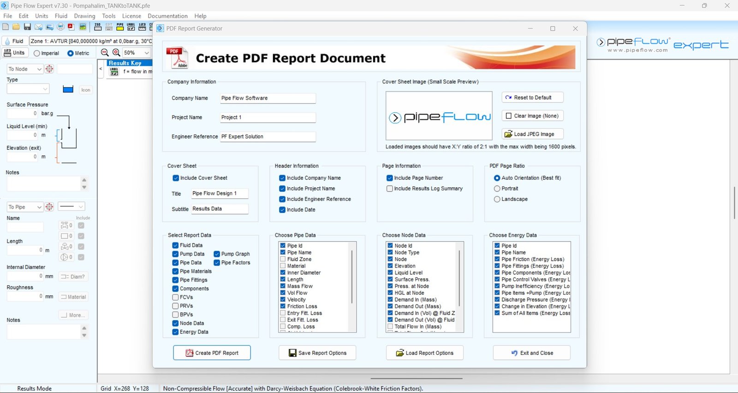Click the zoom in magnifier icon

[x=116, y=53]
